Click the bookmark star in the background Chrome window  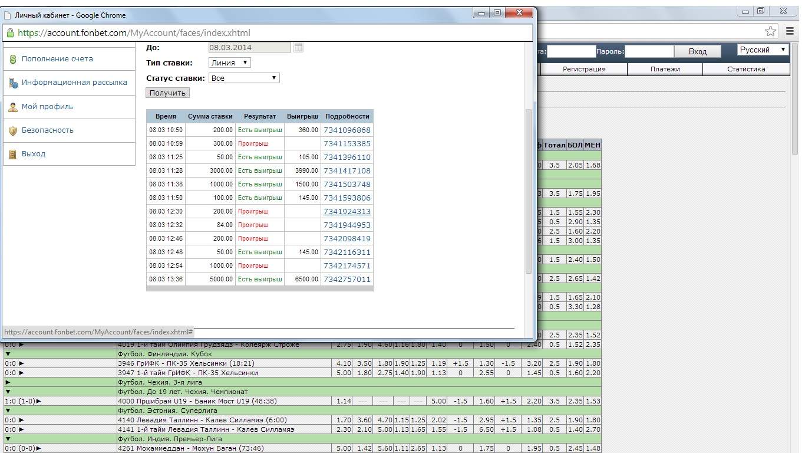(x=770, y=31)
